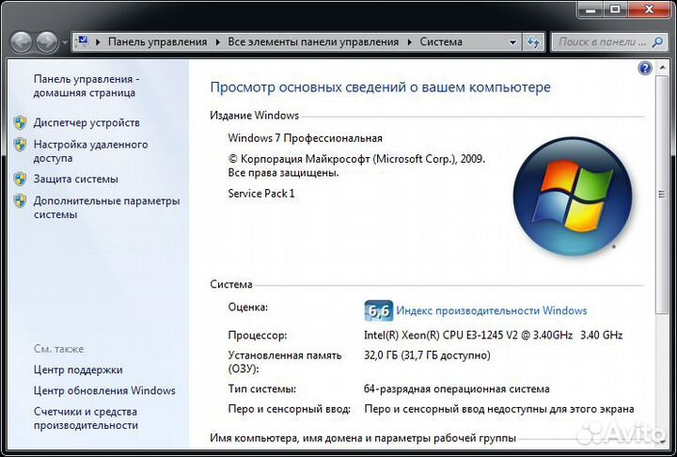
Task: Click the magnifier search icon
Action: (x=658, y=42)
